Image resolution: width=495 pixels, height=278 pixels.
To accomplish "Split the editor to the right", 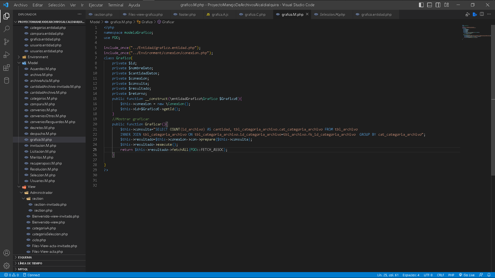I will coord(482,14).
